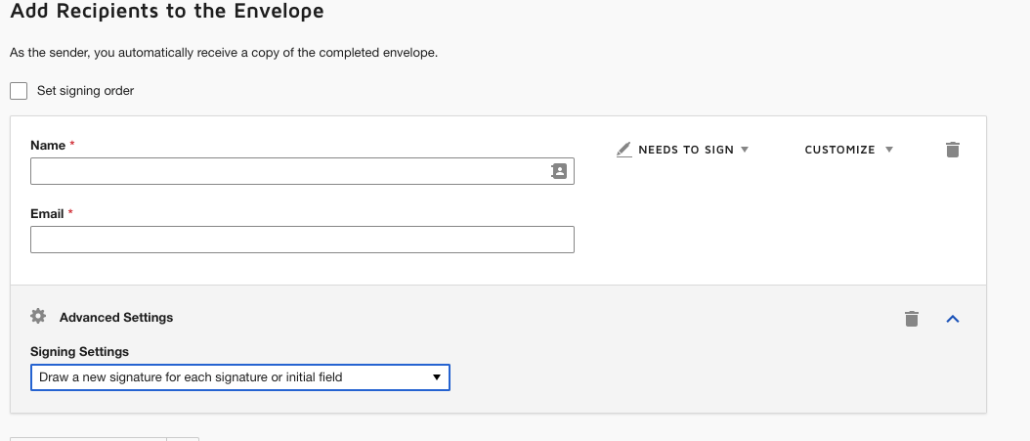Click the Set signing order label text
This screenshot has width=1030, height=441.
coord(85,91)
